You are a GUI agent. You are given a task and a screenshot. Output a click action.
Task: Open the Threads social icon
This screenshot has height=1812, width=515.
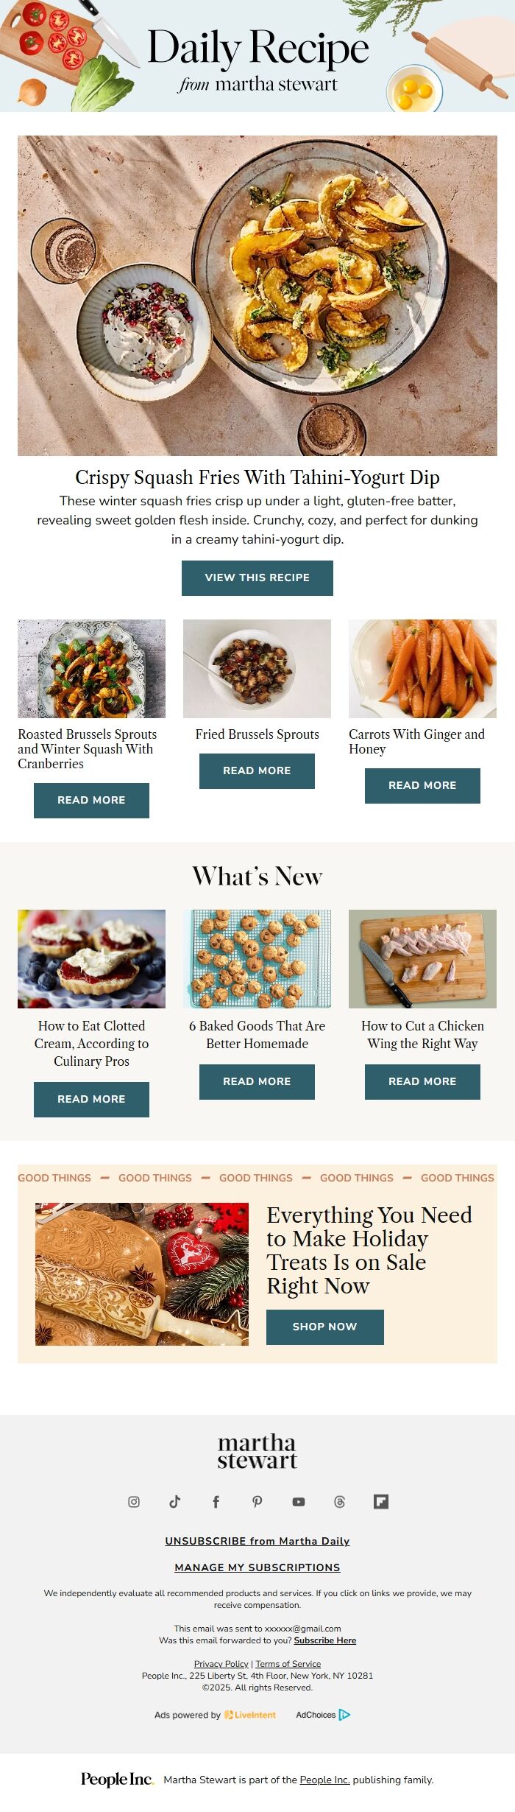point(339,1501)
